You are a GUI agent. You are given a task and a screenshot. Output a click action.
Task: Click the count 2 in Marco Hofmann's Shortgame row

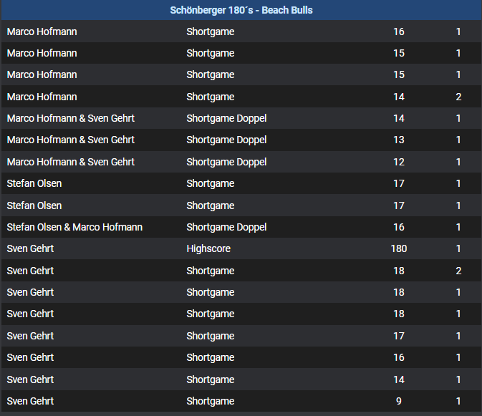tap(458, 97)
